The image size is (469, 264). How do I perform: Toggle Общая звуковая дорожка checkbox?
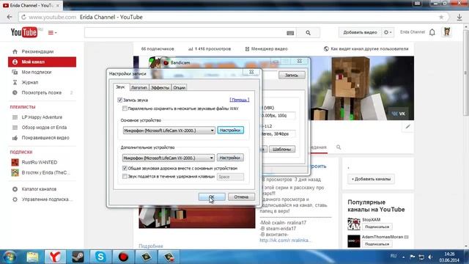(x=125, y=168)
